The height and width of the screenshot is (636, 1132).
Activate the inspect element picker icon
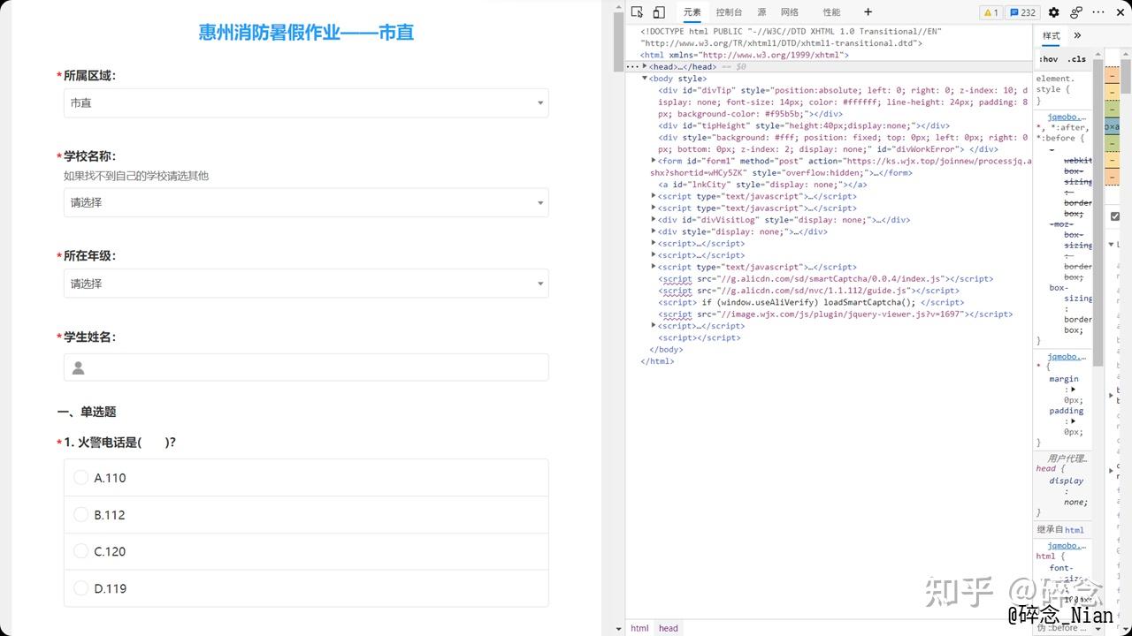pyautogui.click(x=637, y=12)
